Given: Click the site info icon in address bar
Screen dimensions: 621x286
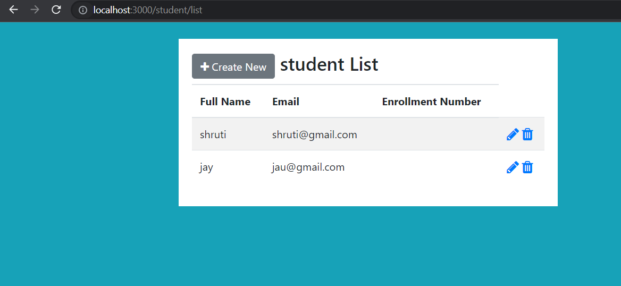Looking at the screenshot, I should tap(82, 10).
